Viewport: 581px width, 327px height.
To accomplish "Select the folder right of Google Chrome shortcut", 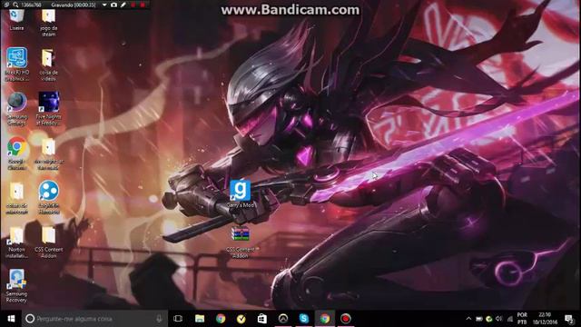I will [x=48, y=154].
